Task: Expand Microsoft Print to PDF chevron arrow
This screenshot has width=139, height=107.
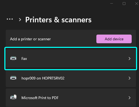Action: [129, 98]
